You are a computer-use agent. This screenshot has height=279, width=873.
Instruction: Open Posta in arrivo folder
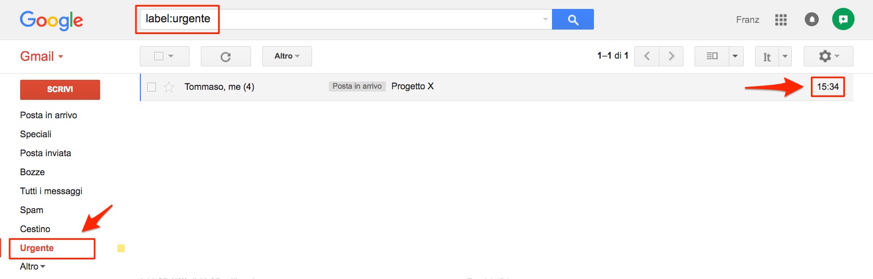[x=49, y=116]
